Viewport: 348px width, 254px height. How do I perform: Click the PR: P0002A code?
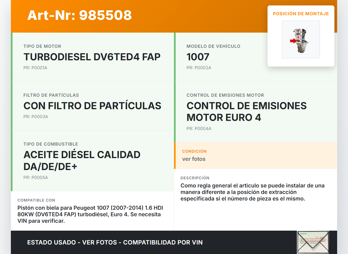(199, 68)
